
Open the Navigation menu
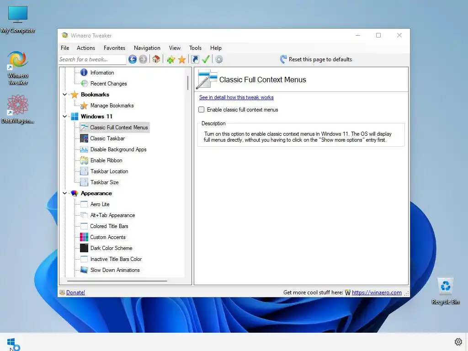click(x=147, y=48)
